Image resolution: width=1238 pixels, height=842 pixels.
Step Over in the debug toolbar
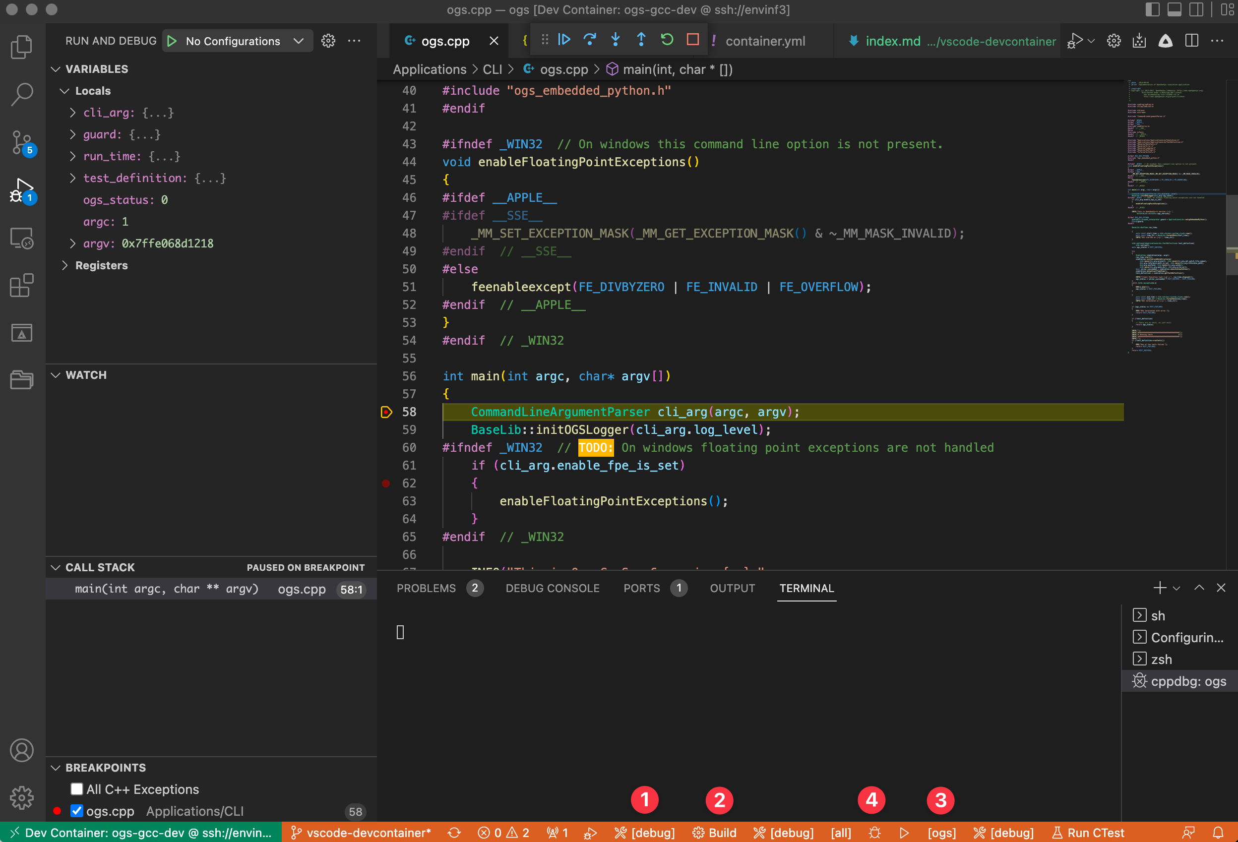point(590,40)
